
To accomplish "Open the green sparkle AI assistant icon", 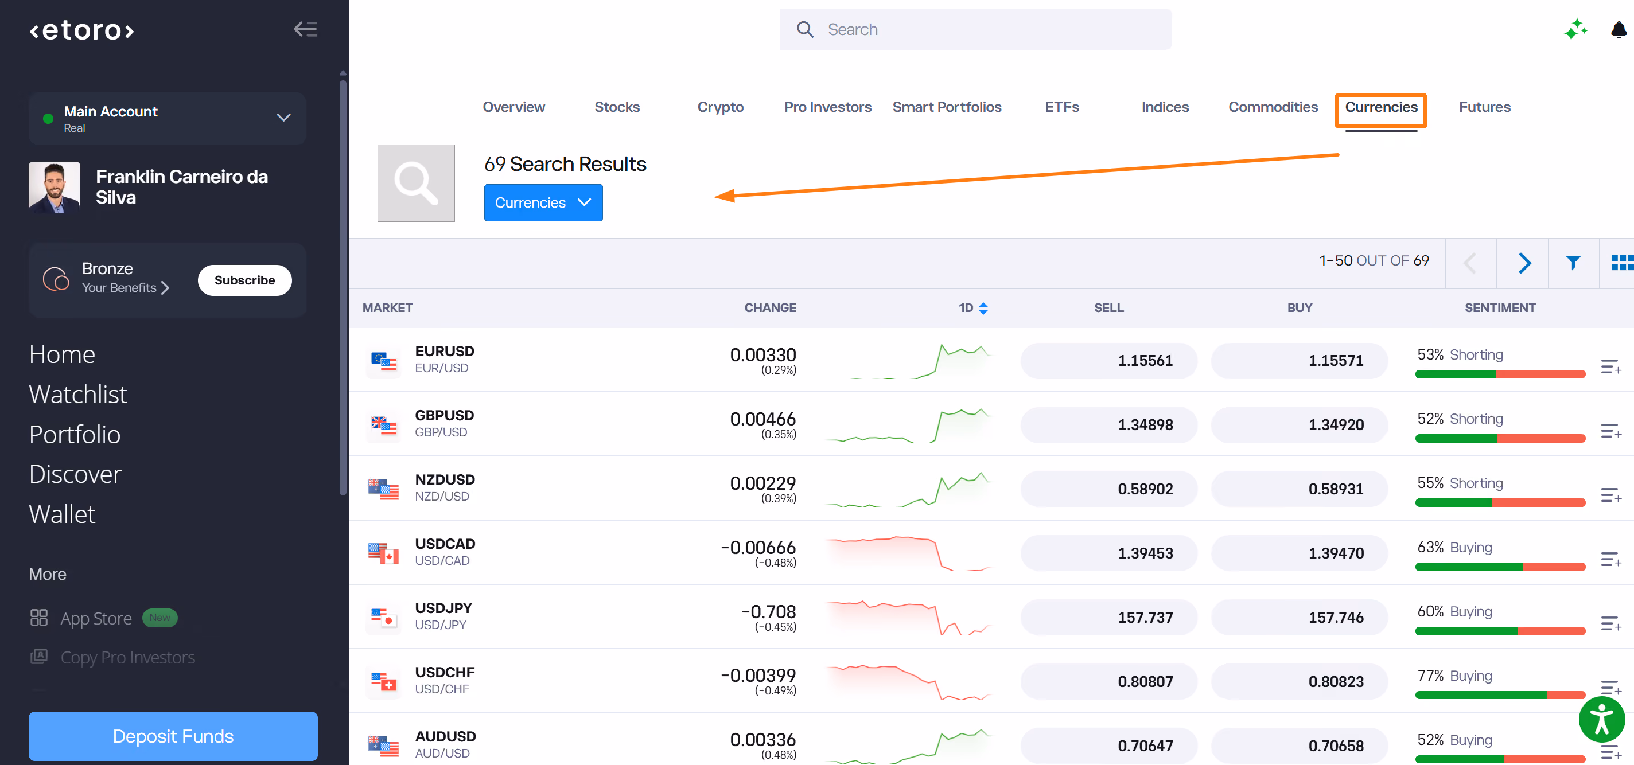I will 1575,29.
